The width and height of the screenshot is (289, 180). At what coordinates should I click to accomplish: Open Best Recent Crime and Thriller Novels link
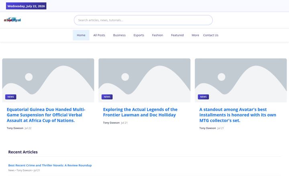(x=50, y=165)
